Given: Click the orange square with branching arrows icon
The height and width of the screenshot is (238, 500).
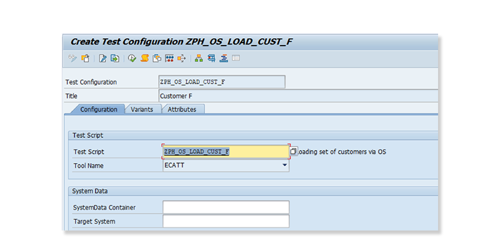Looking at the screenshot, I should click(181, 58).
